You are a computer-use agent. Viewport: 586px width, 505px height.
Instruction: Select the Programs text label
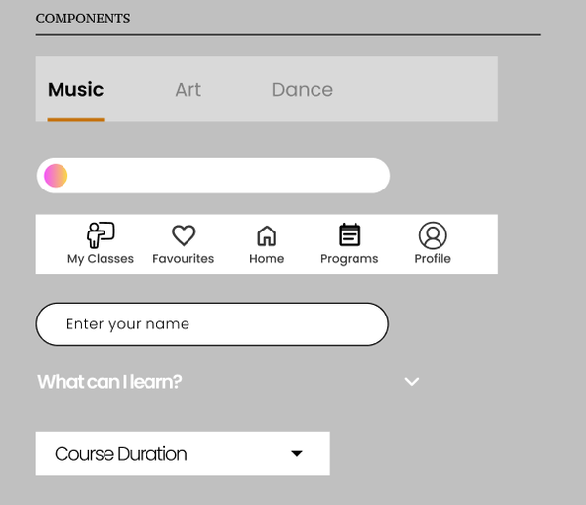point(350,259)
